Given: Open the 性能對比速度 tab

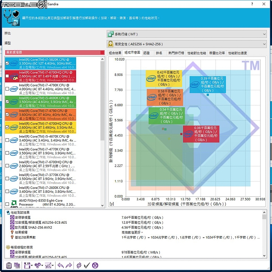Looking at the screenshot, I should pos(237,53).
